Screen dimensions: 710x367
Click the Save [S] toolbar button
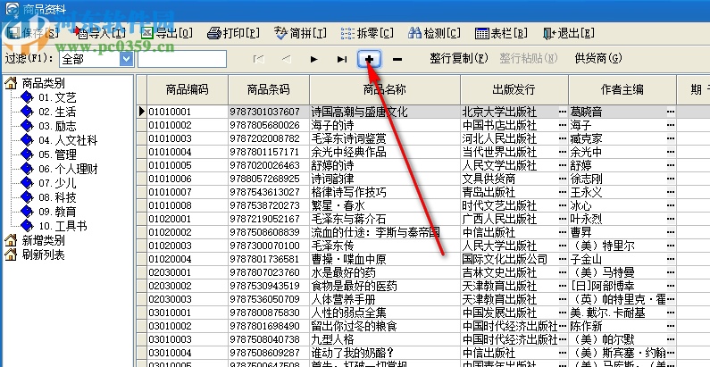click(34, 33)
